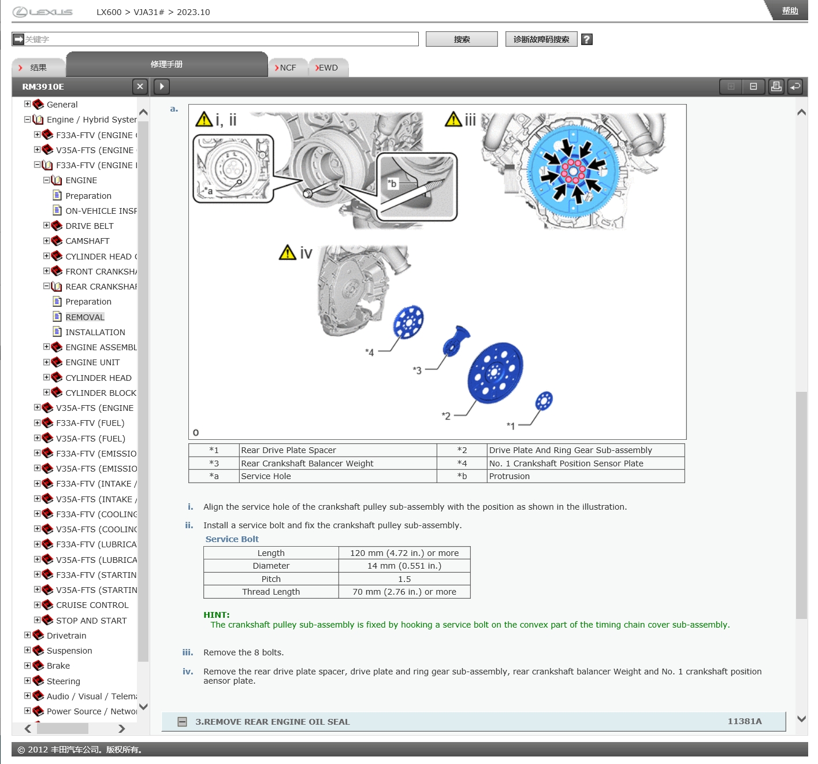The height and width of the screenshot is (764, 818).
Task: Switch to the EWD tab
Action: tap(328, 68)
